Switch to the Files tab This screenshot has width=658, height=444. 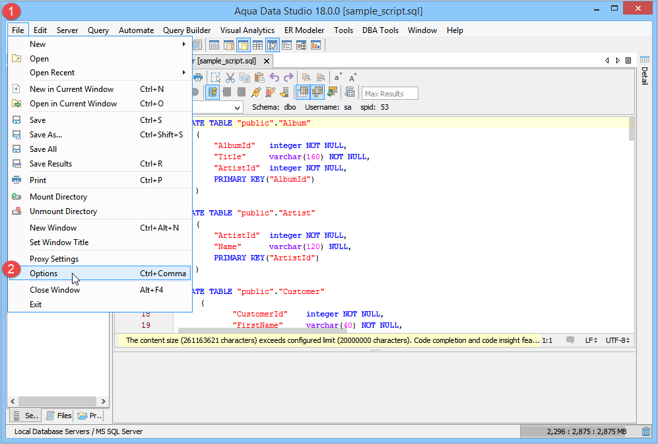pos(58,416)
